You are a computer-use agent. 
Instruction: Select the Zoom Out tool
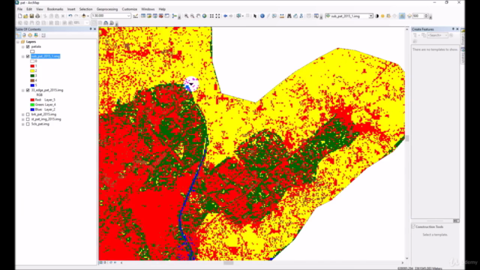[192, 16]
